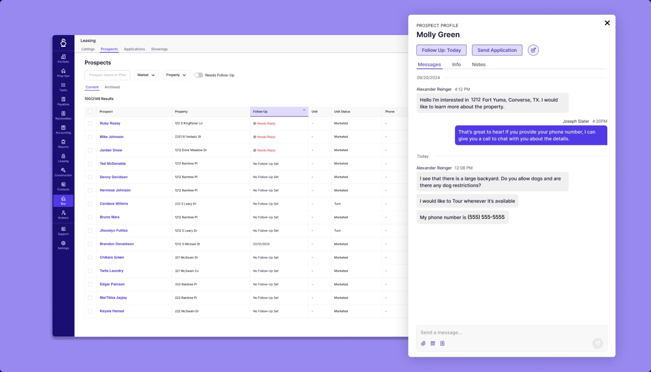Switch to the Notes tab in Molly's profile
The image size is (651, 372).
click(x=478, y=64)
